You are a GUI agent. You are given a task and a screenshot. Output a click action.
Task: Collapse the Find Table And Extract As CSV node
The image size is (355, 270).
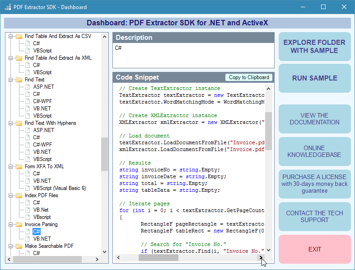coord(10,36)
